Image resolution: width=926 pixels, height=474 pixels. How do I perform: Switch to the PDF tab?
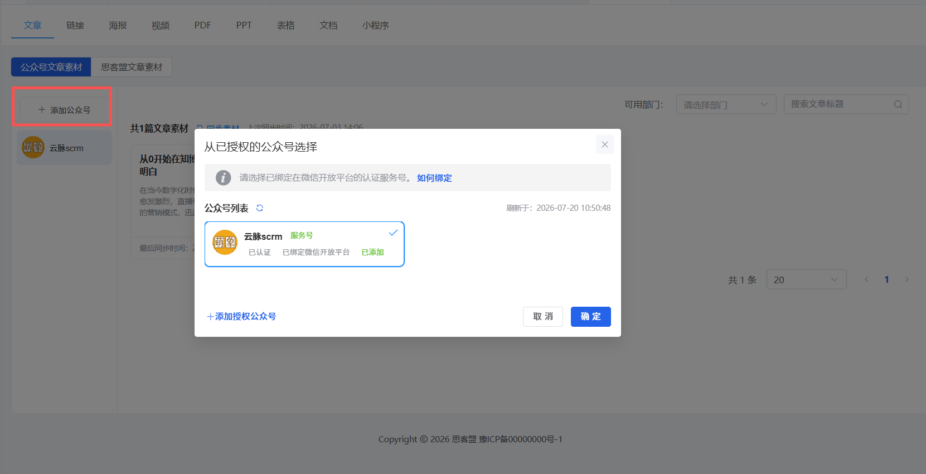pyautogui.click(x=203, y=26)
